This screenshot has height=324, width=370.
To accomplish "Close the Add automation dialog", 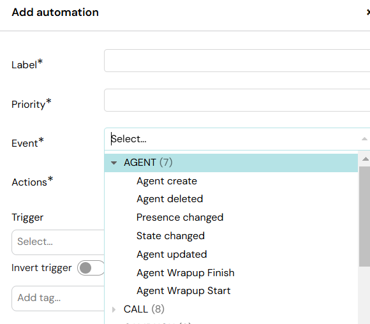I will (x=368, y=11).
